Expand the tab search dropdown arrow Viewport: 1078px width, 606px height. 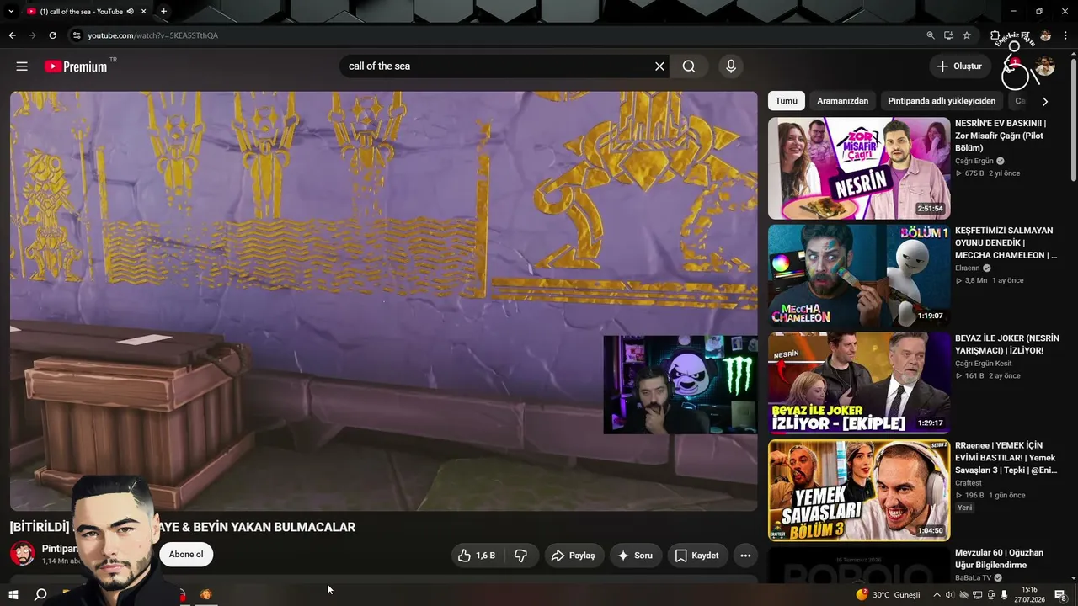[11, 12]
